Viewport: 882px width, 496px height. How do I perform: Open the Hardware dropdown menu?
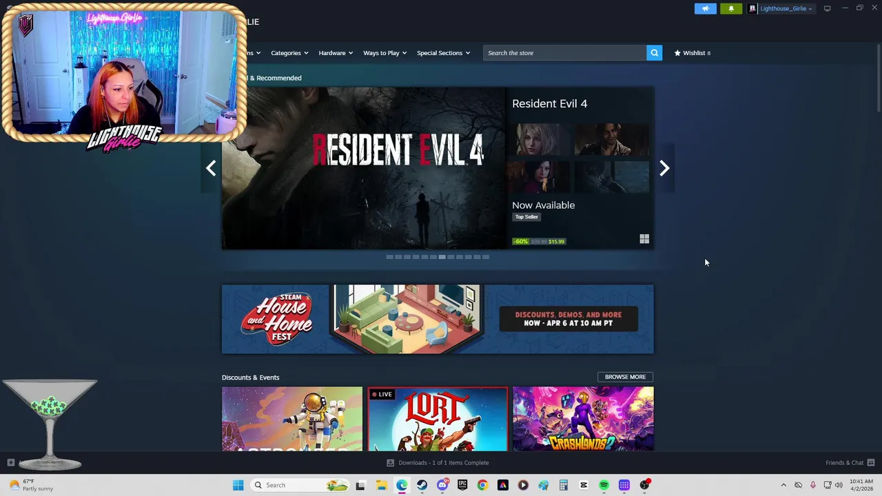(335, 53)
